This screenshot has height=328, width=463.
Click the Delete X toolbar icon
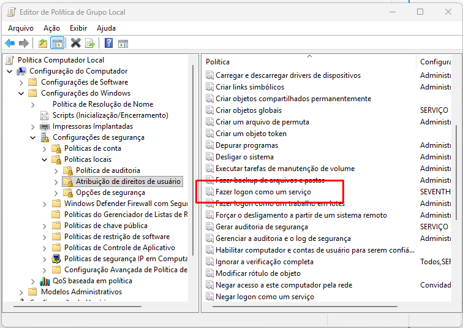[x=75, y=43]
